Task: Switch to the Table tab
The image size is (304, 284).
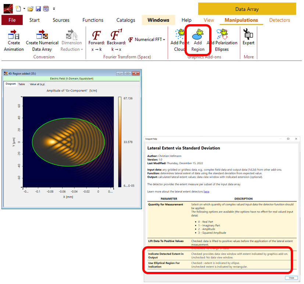Action: 22,84
